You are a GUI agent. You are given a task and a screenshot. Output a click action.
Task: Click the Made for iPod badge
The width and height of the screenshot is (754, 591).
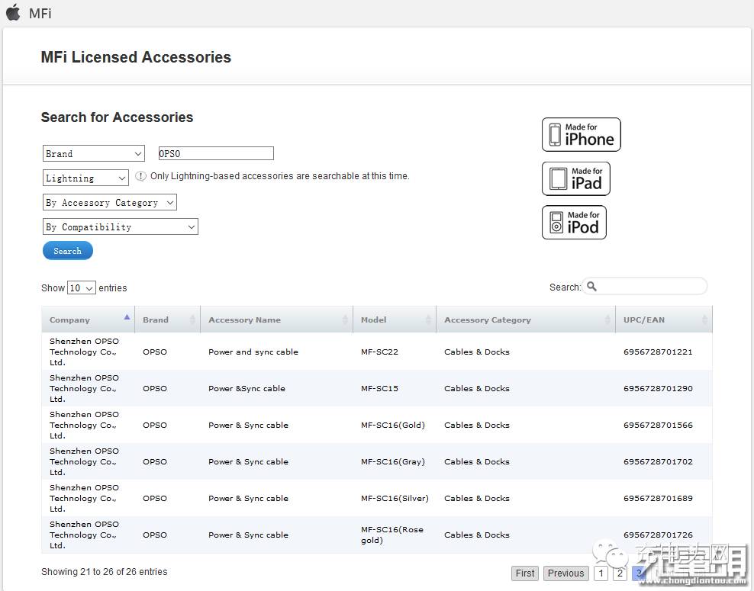tap(574, 223)
